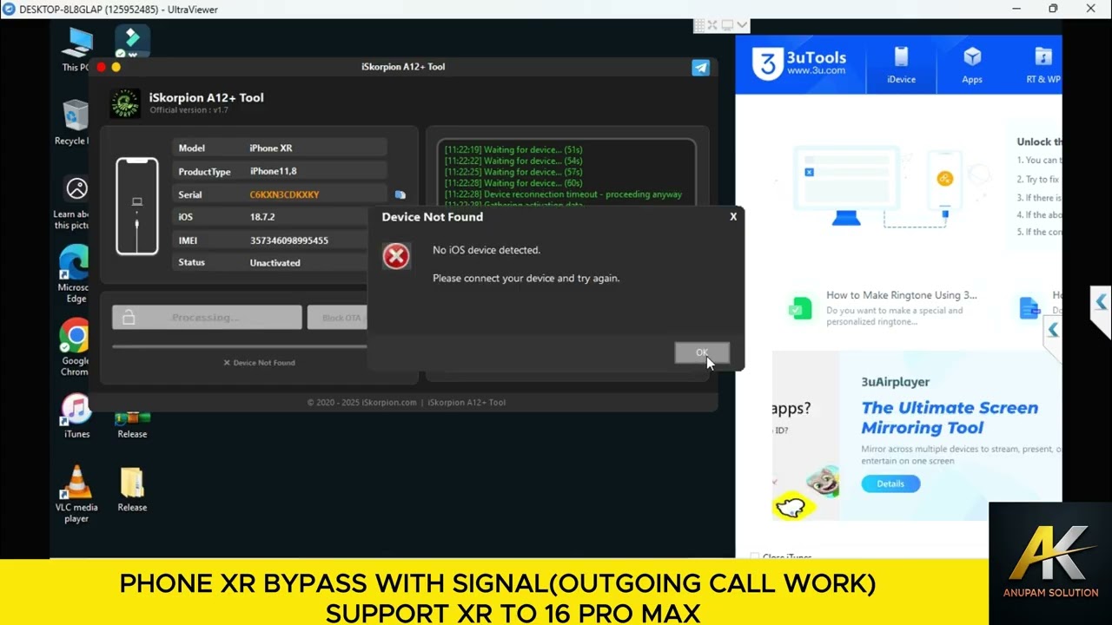Click the red error icon in the dialog
The width and height of the screenshot is (1112, 625).
pyautogui.click(x=396, y=256)
